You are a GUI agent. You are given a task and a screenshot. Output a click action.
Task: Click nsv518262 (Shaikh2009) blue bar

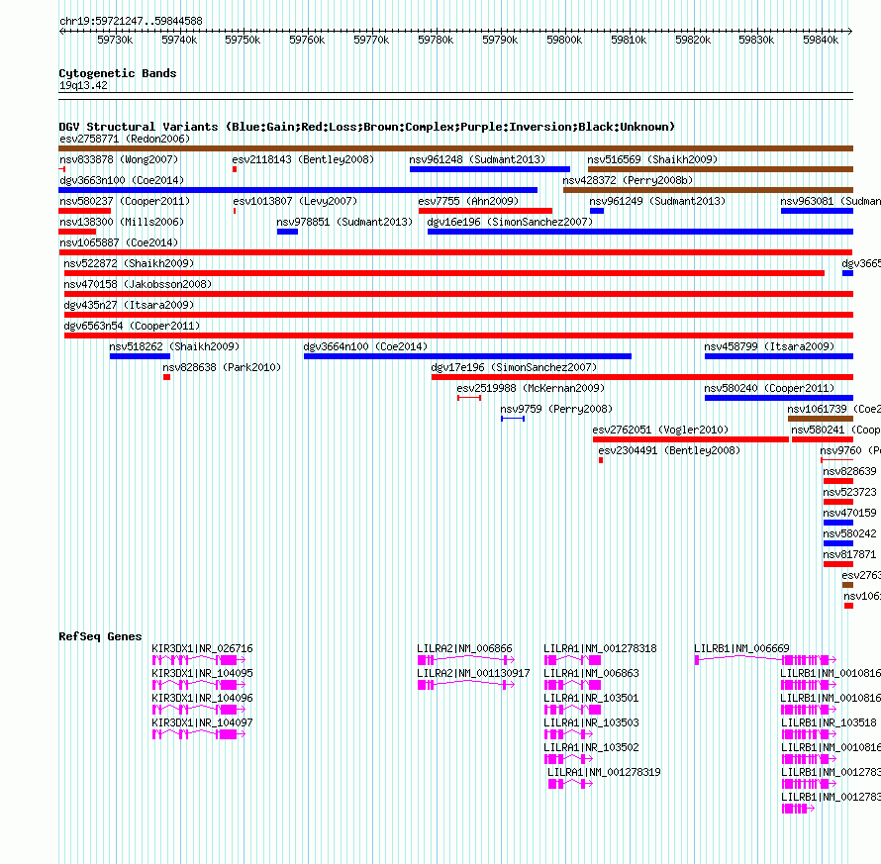140,356
